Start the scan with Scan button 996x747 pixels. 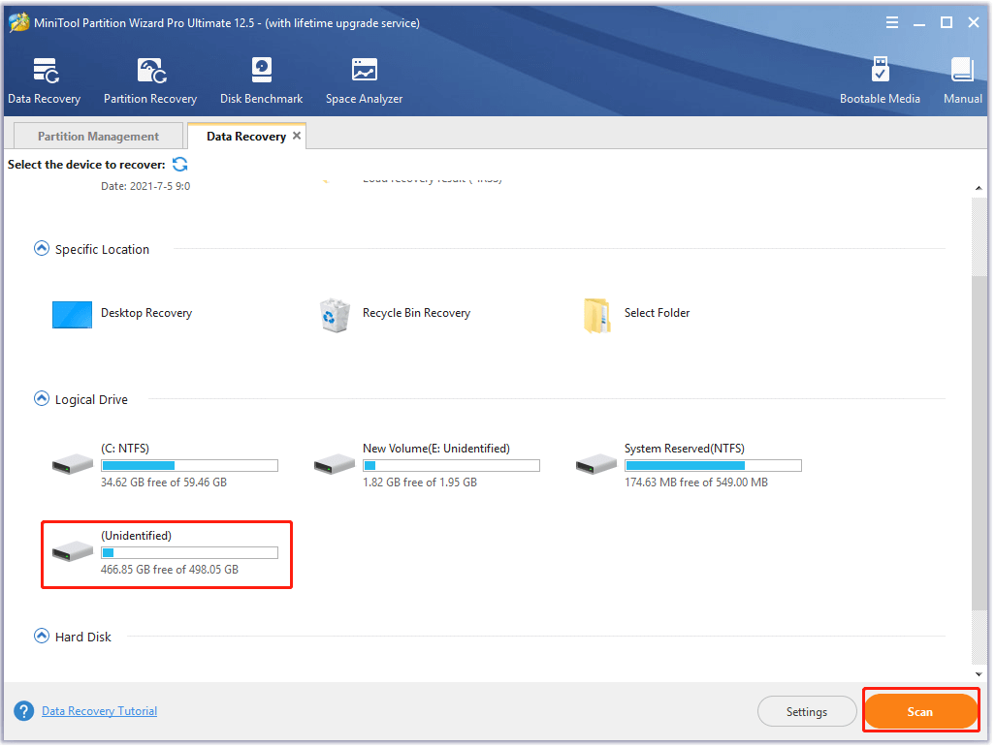tap(920, 711)
